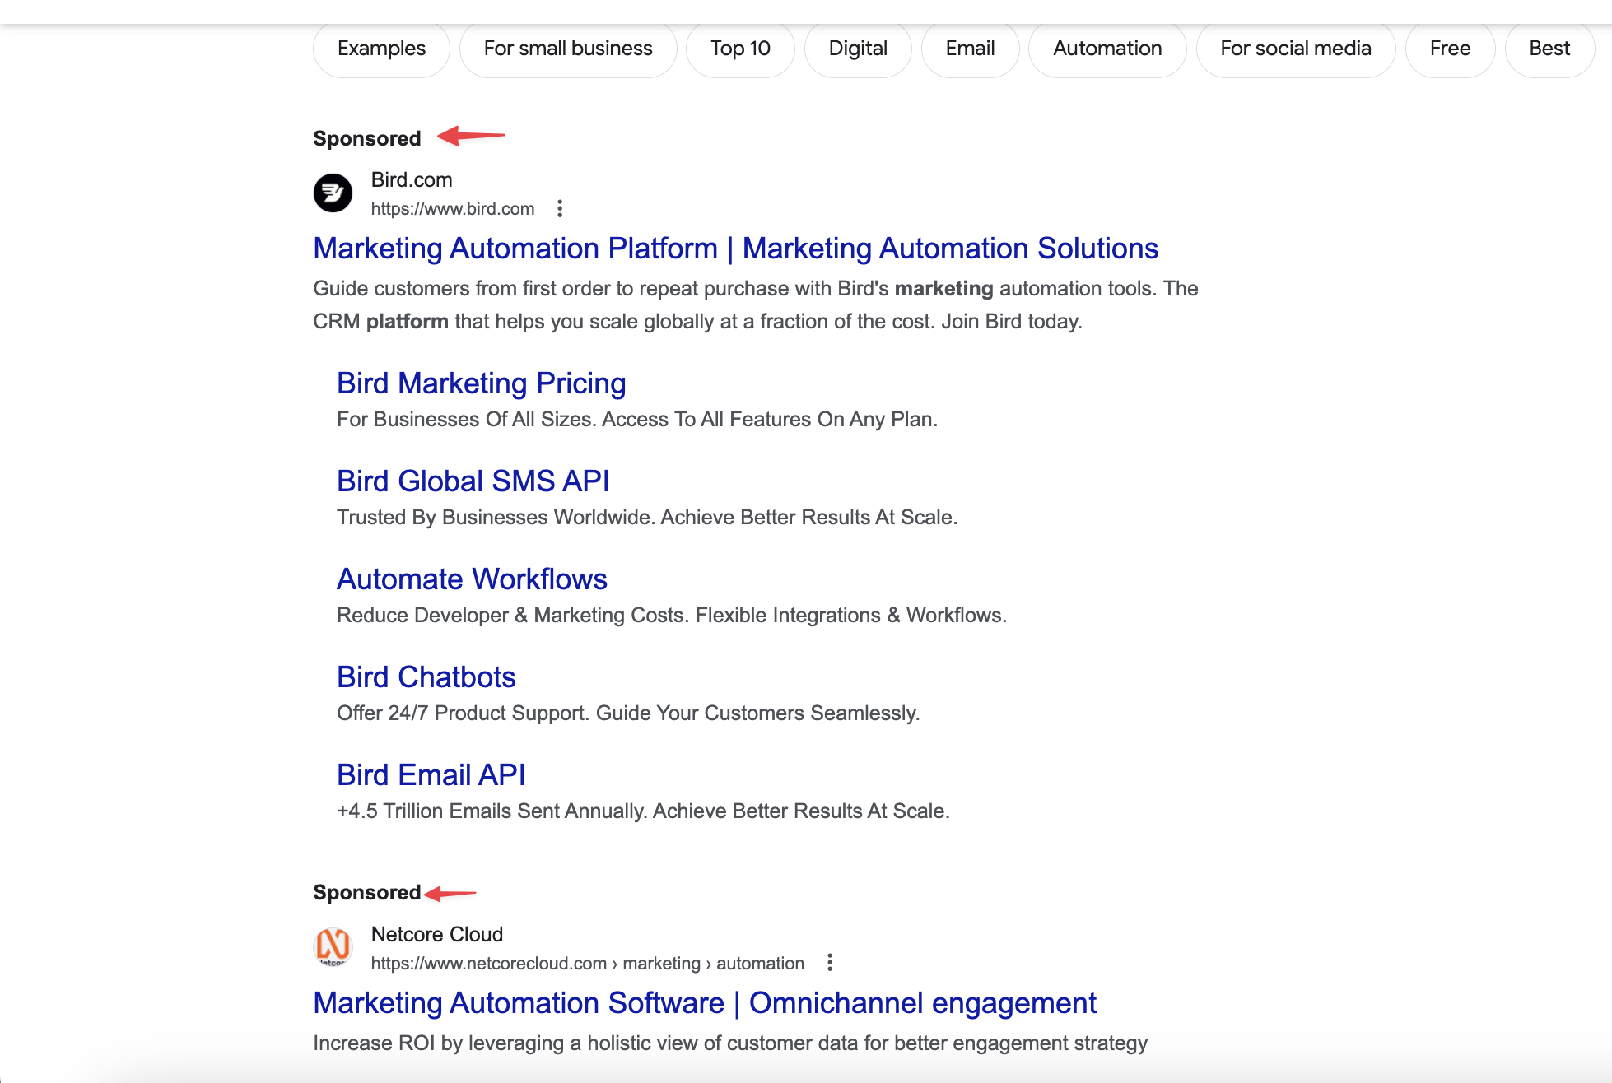The height and width of the screenshot is (1083, 1612).
Task: Select the Digital filter chip
Action: pyautogui.click(x=858, y=49)
